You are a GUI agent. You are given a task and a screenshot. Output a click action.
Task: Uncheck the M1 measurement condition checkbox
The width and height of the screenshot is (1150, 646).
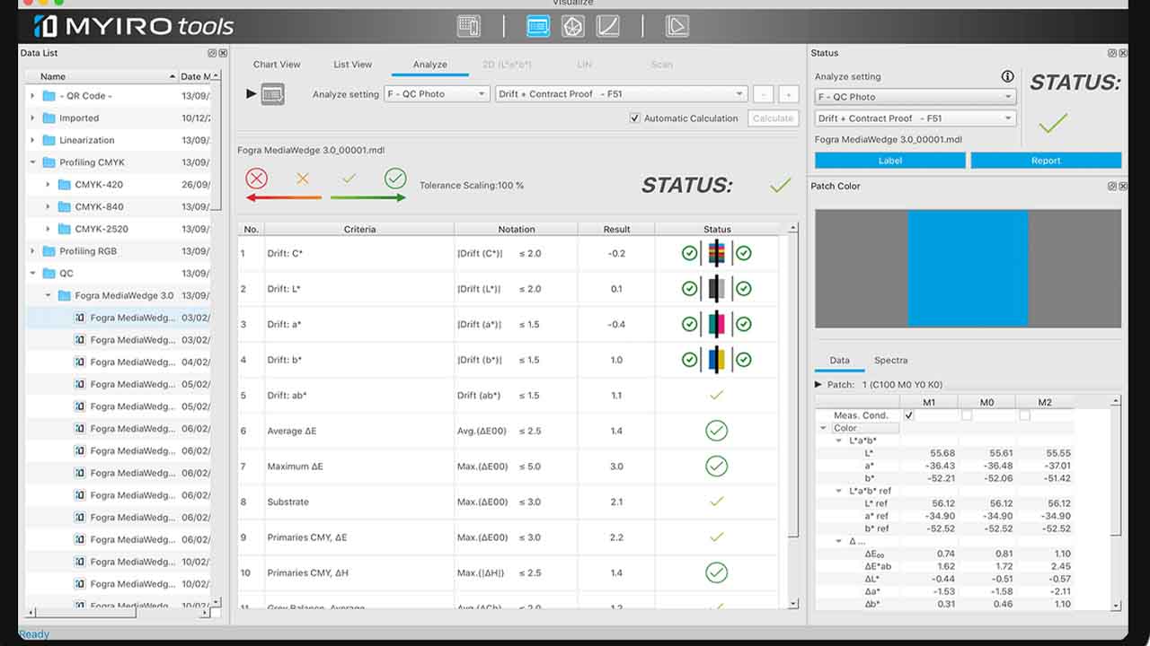tap(911, 415)
